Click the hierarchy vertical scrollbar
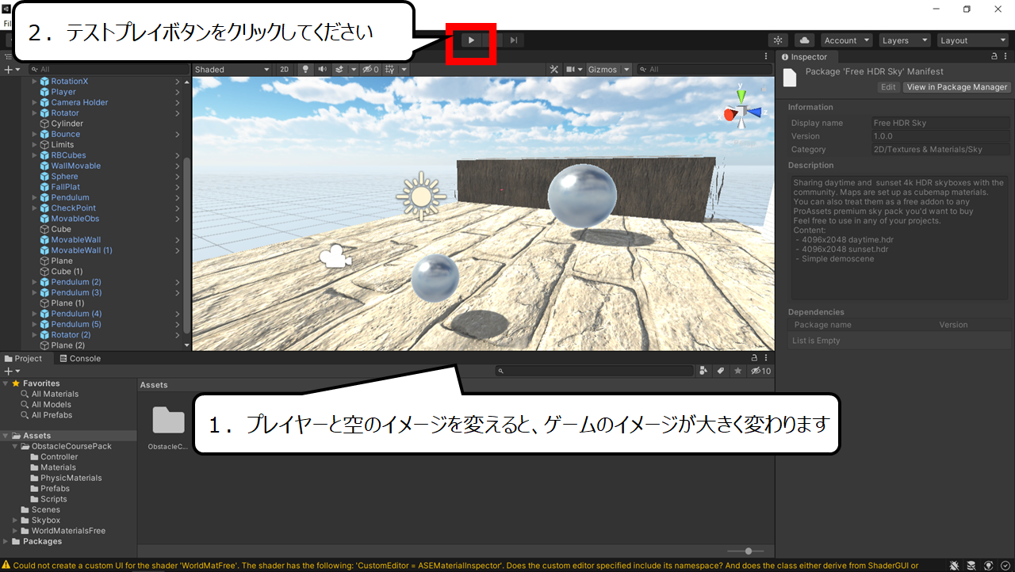 click(x=187, y=246)
